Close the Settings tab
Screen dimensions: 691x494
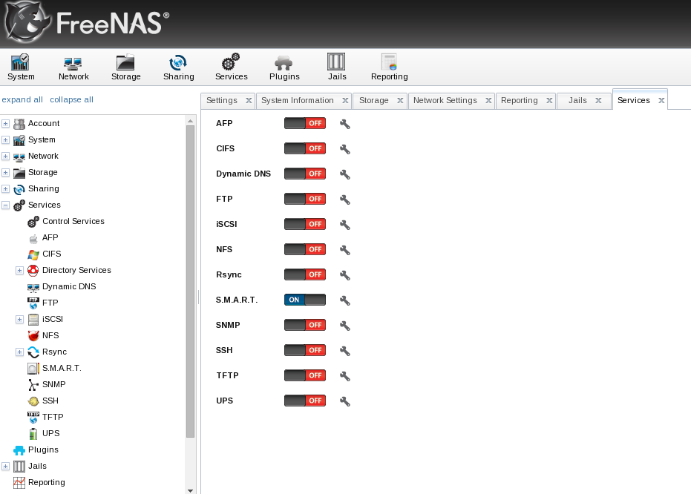click(249, 100)
